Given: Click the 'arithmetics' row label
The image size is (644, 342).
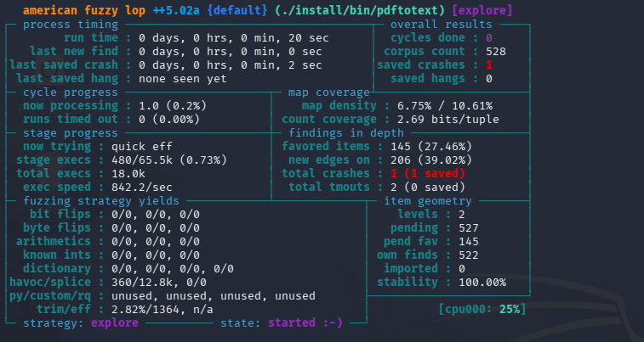Looking at the screenshot, I should coord(54,241).
